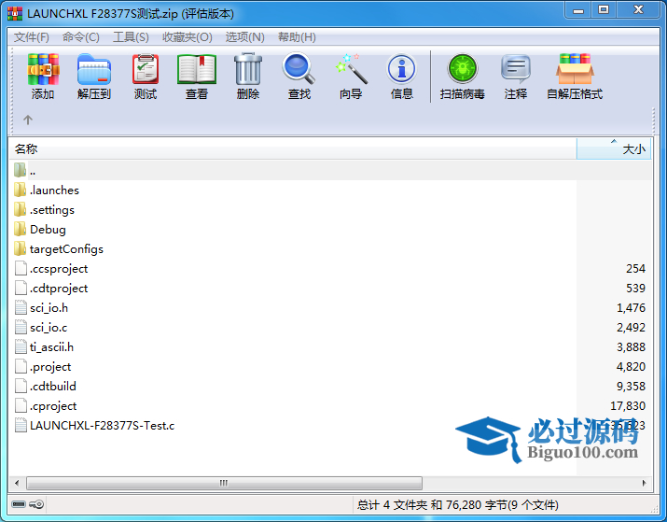The width and height of the screenshot is (667, 522).
Task: Click the disk icon in status bar
Action: (x=19, y=504)
